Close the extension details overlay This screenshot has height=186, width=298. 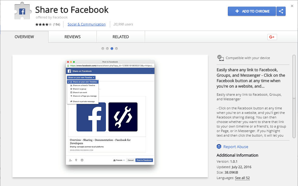point(292,6)
